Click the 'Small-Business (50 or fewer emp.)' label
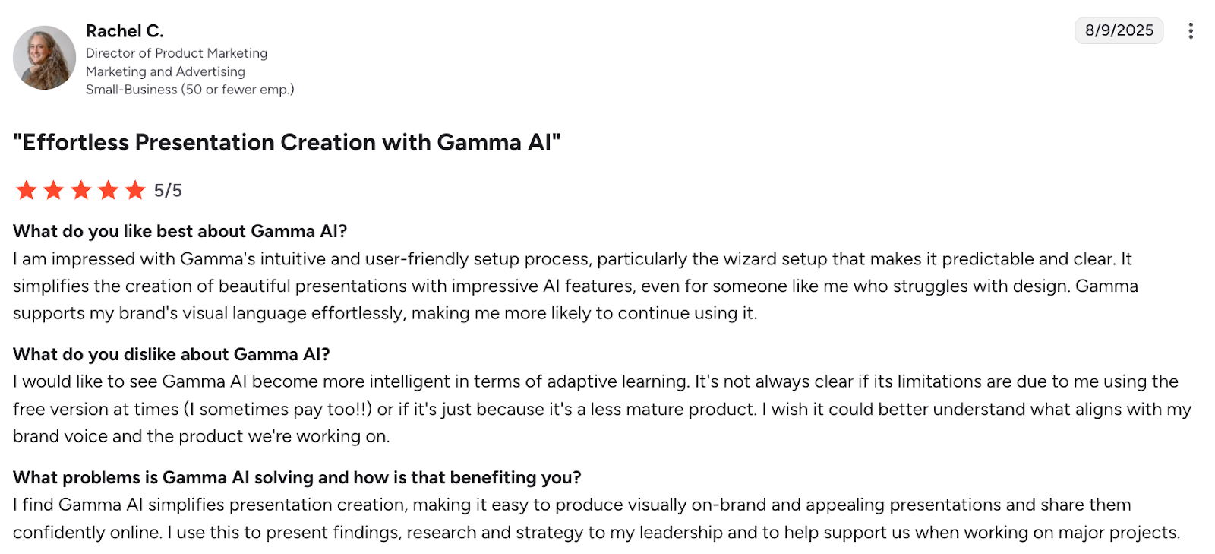This screenshot has height=554, width=1215. pos(190,89)
